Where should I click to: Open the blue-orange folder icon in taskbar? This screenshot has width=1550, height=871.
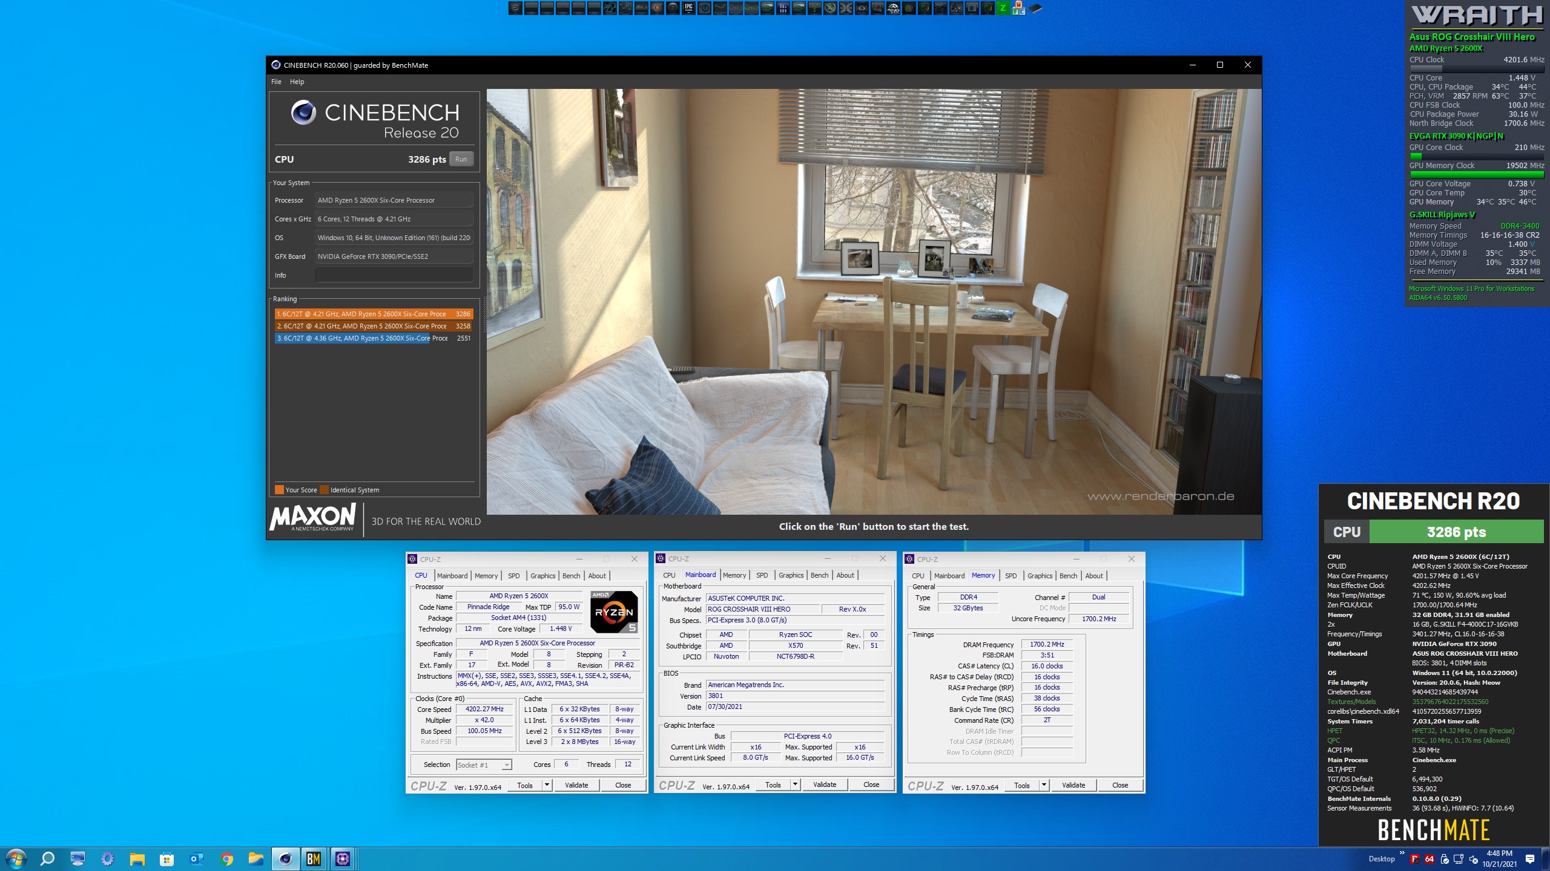(256, 859)
